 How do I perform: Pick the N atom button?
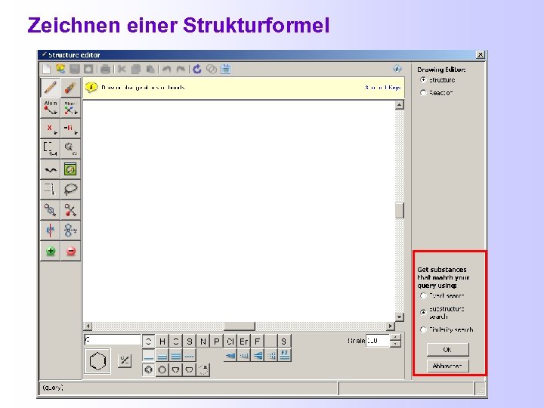point(203,342)
